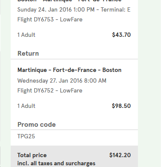161x167 pixels.
Task: Click the gray total price summary bar
Action: point(74,156)
